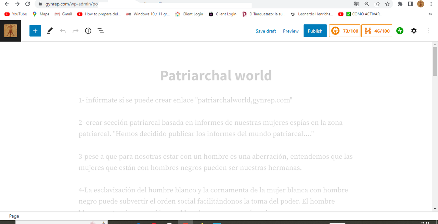Open the Gmail bookmark

click(x=63, y=14)
